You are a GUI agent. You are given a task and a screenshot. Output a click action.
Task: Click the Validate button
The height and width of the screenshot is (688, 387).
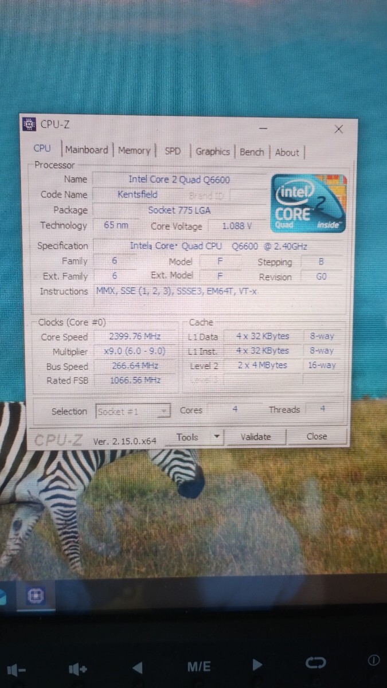(256, 437)
